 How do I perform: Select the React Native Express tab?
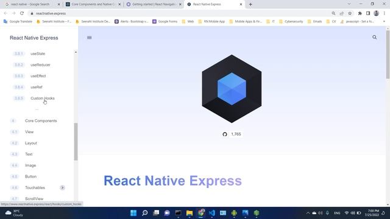pos(214,4)
